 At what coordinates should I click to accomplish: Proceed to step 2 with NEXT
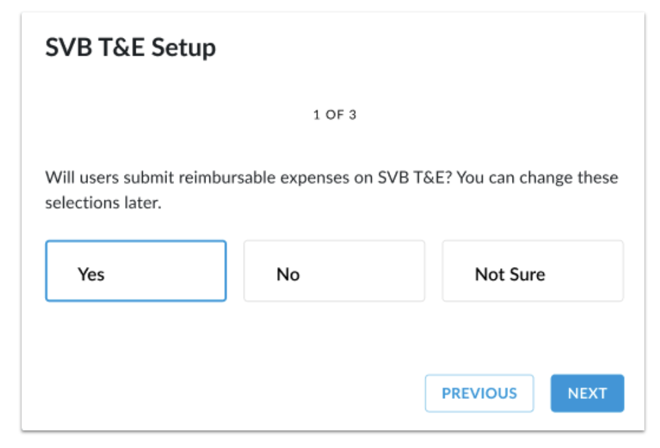(x=587, y=393)
